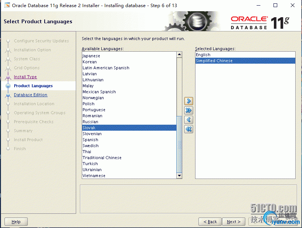Add selected language with single right arrow
This screenshot has width=302, height=228.
[189, 101]
